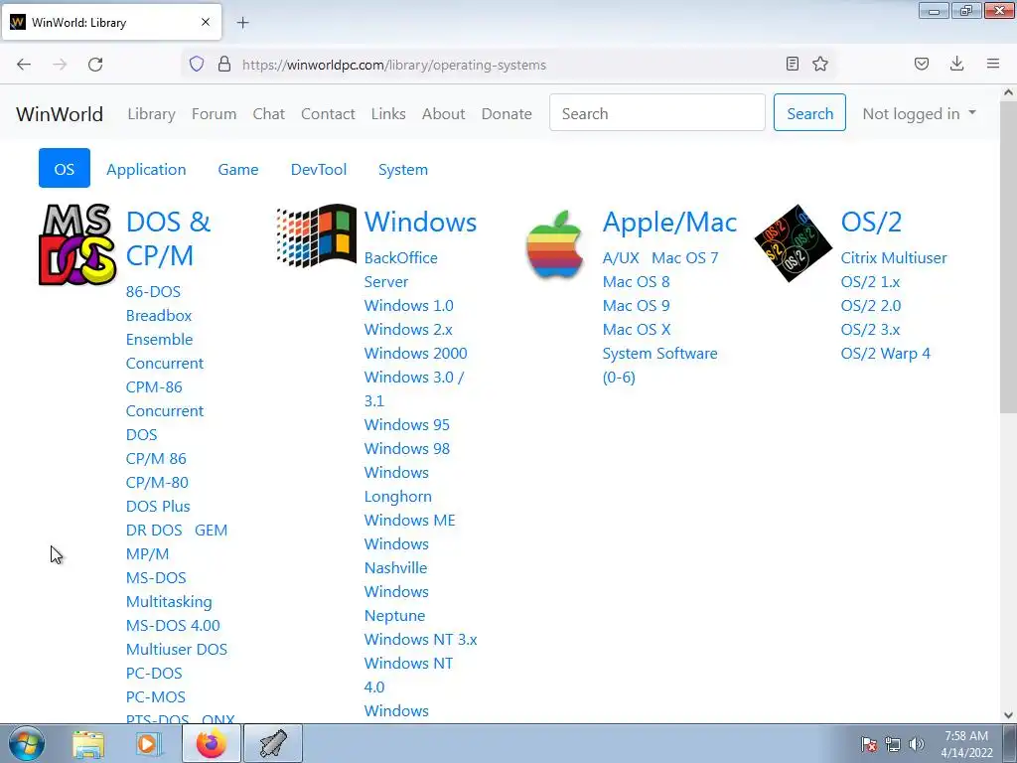Click the browser Back arrow

24,65
